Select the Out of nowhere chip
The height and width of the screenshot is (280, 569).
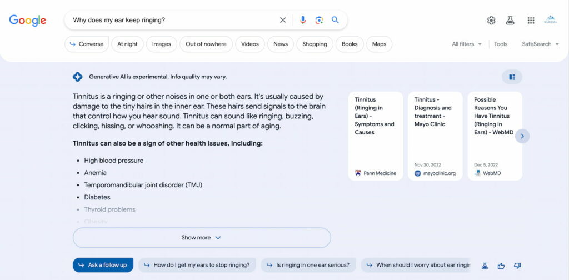point(206,44)
